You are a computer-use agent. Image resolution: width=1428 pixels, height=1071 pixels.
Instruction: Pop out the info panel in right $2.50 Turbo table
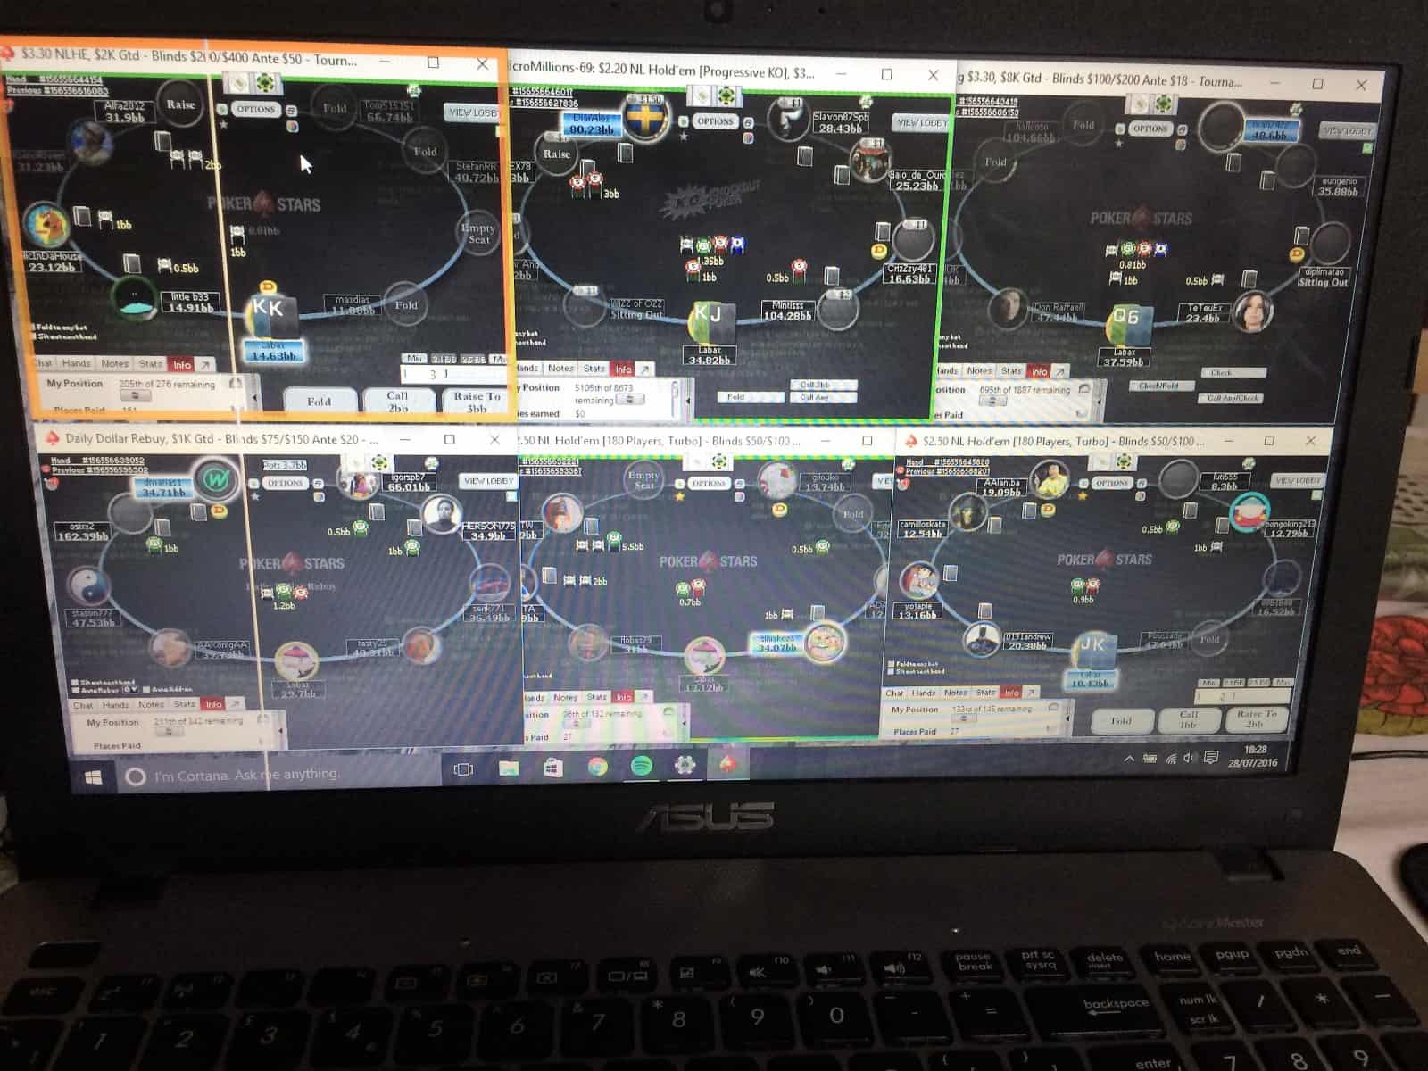pyautogui.click(x=1031, y=692)
